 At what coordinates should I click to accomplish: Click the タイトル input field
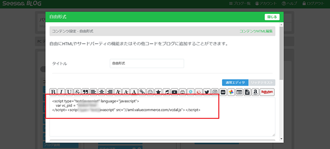(147, 63)
